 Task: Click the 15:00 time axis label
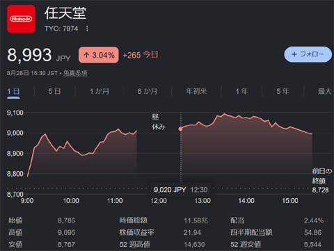(x=290, y=201)
